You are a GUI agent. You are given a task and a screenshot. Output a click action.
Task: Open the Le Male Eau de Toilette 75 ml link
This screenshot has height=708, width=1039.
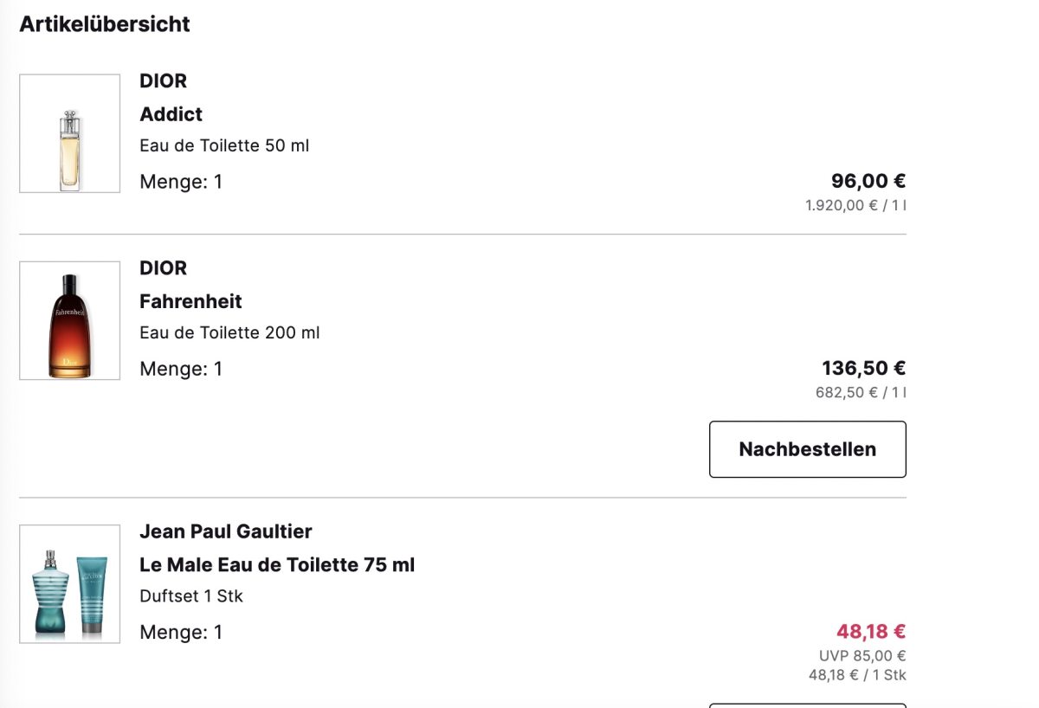point(277,564)
